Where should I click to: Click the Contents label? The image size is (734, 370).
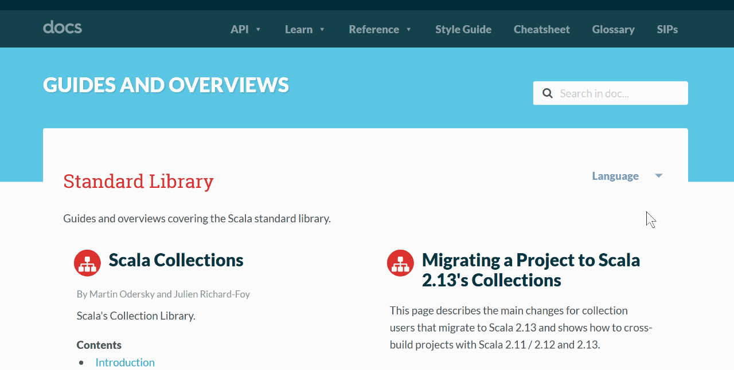tap(99, 345)
